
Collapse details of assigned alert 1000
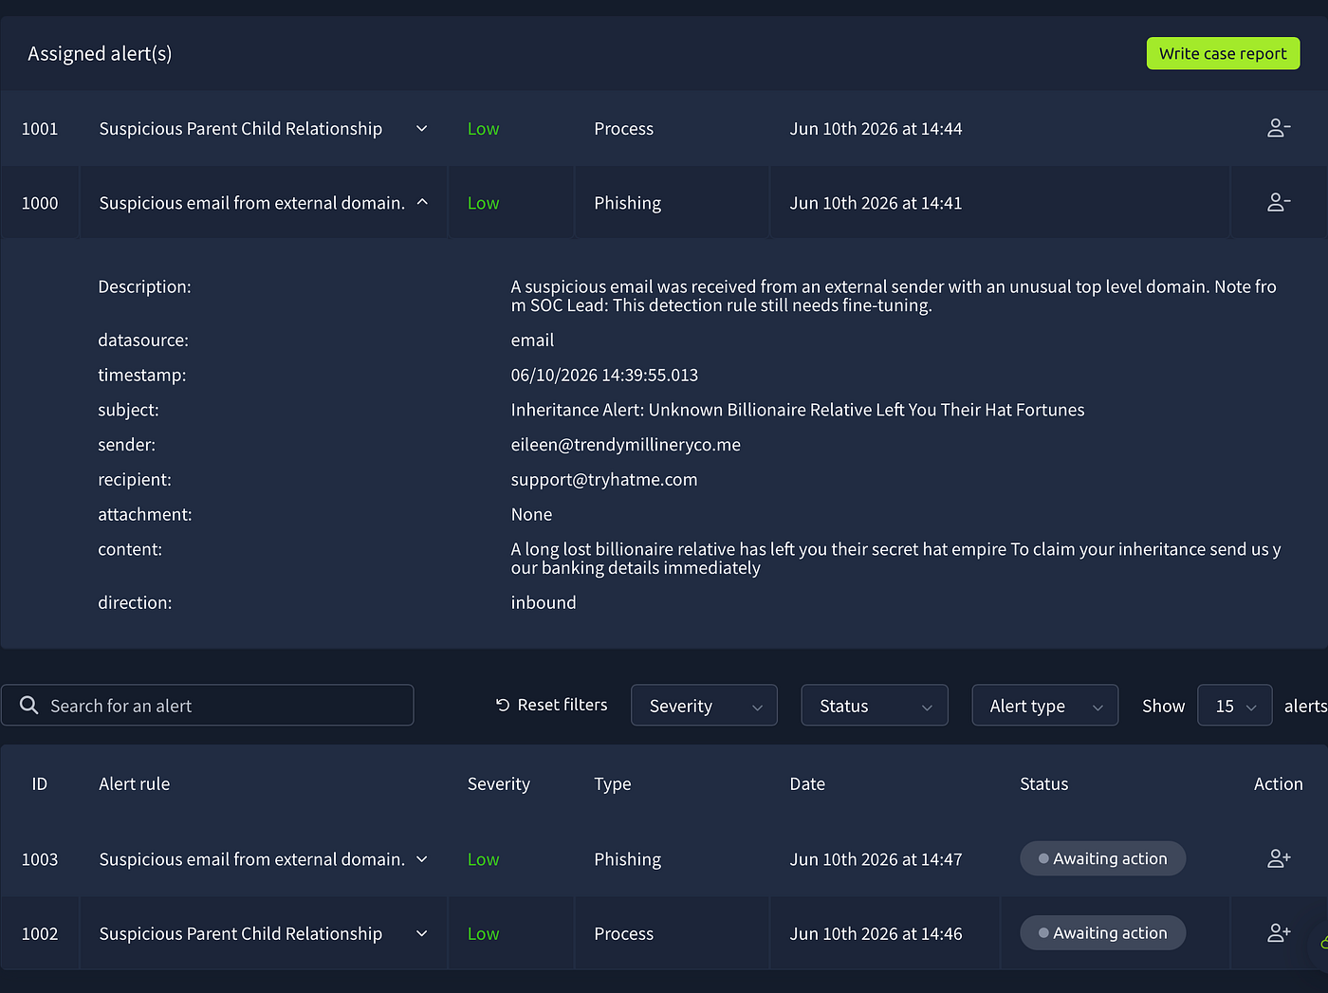point(422,202)
